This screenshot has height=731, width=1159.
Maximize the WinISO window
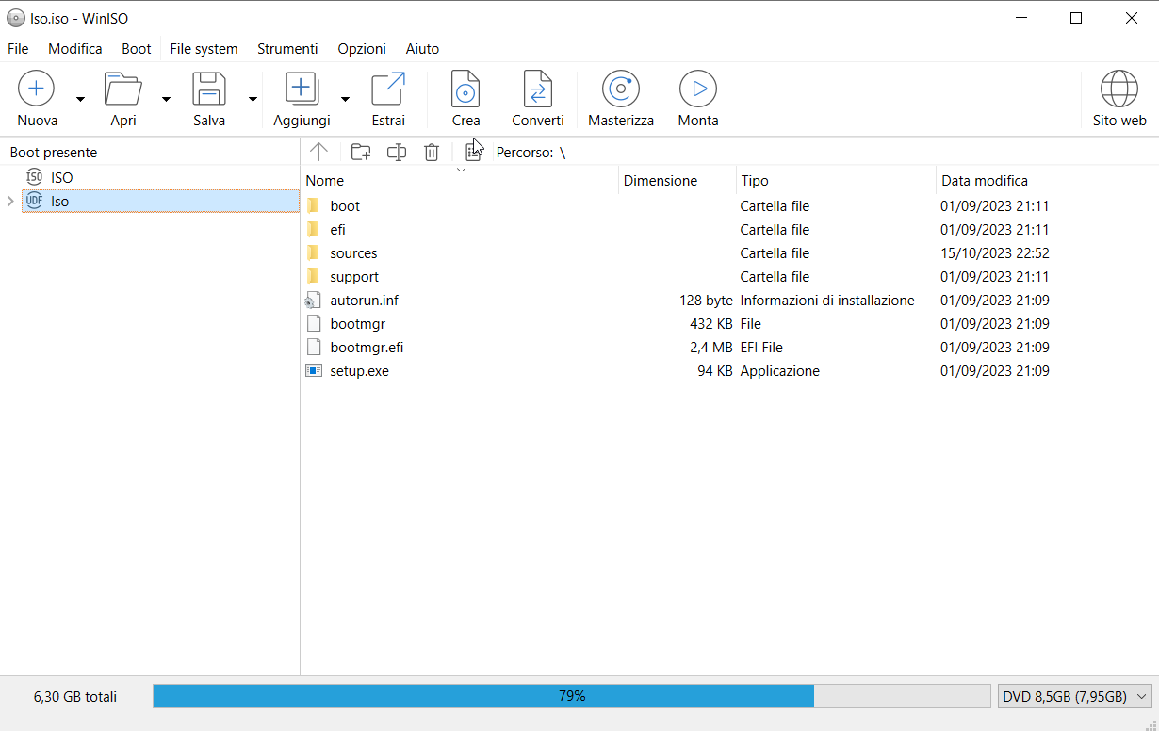[x=1076, y=18]
